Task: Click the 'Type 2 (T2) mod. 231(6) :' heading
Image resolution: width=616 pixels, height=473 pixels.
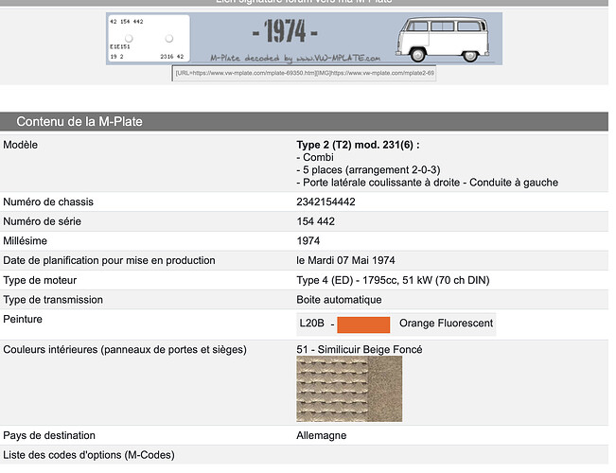Action: click(x=358, y=145)
